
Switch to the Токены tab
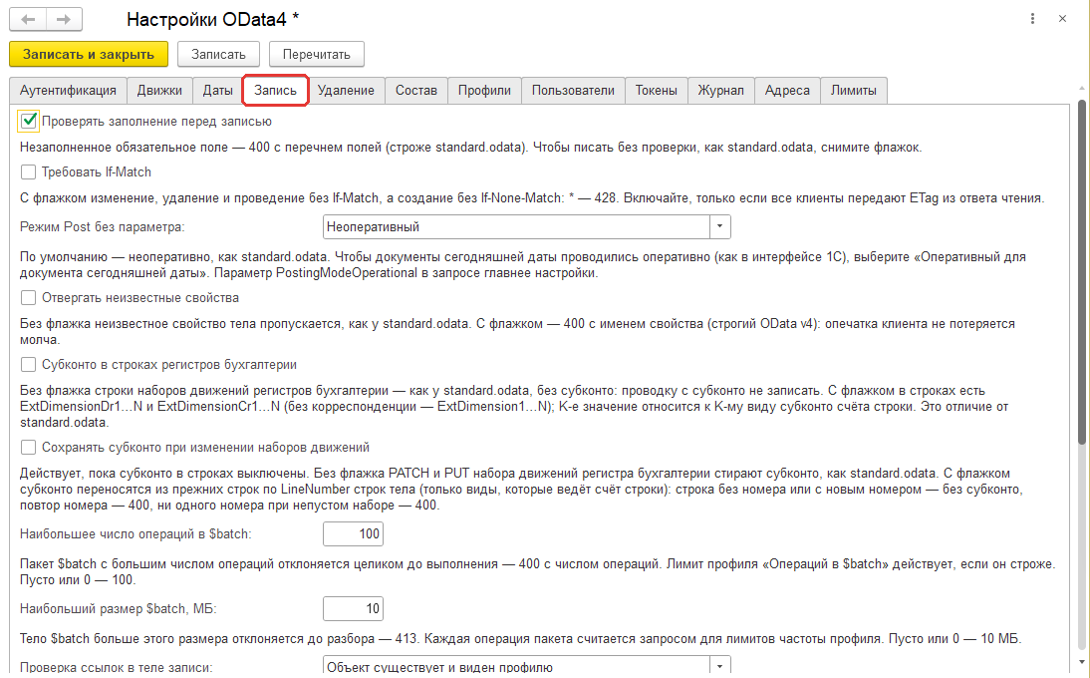(657, 91)
